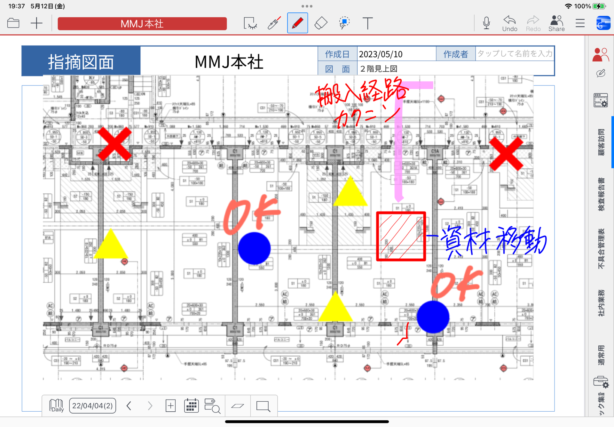Tap the 作成者 name input field
This screenshot has height=427, width=614.
[x=514, y=53]
